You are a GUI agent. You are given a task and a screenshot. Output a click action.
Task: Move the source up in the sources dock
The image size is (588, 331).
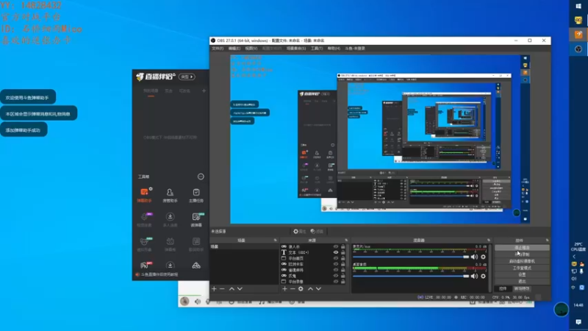coord(310,288)
